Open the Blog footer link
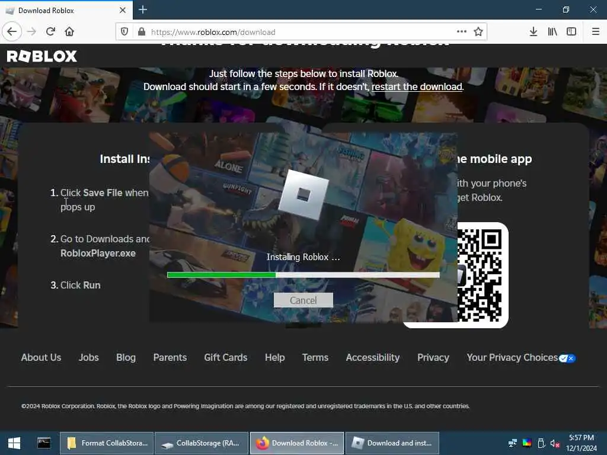This screenshot has height=455, width=607. 126,357
